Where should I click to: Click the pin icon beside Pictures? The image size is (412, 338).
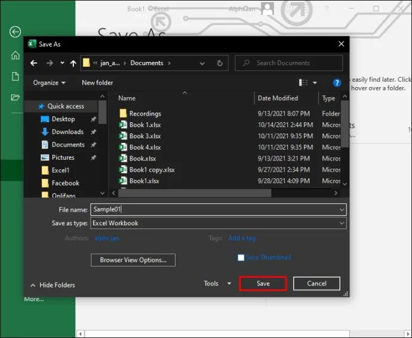pos(93,158)
